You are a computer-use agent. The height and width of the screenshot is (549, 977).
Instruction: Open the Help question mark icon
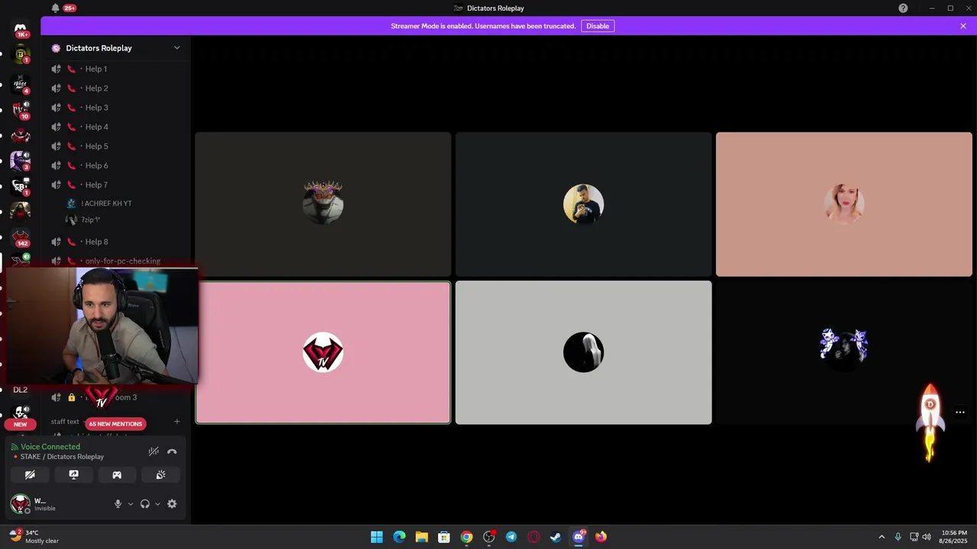tap(903, 8)
